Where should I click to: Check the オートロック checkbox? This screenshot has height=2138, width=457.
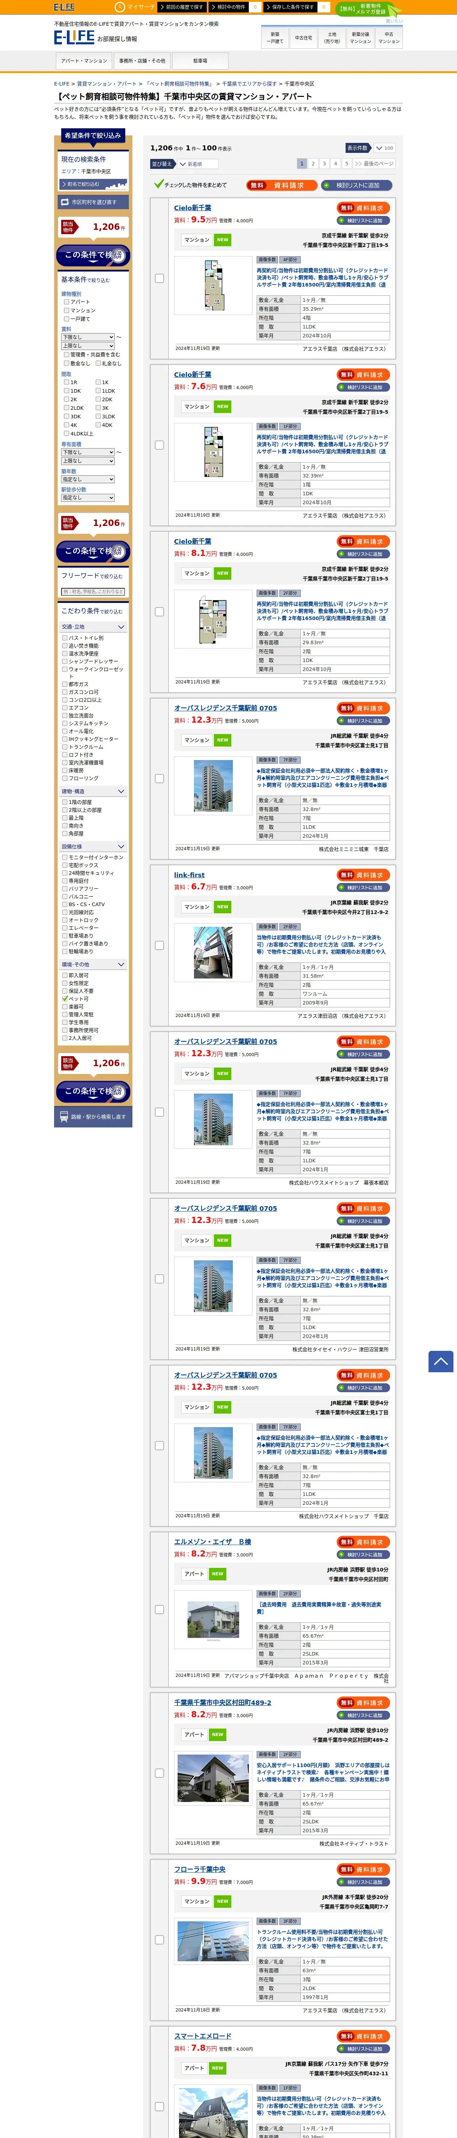pos(65,920)
